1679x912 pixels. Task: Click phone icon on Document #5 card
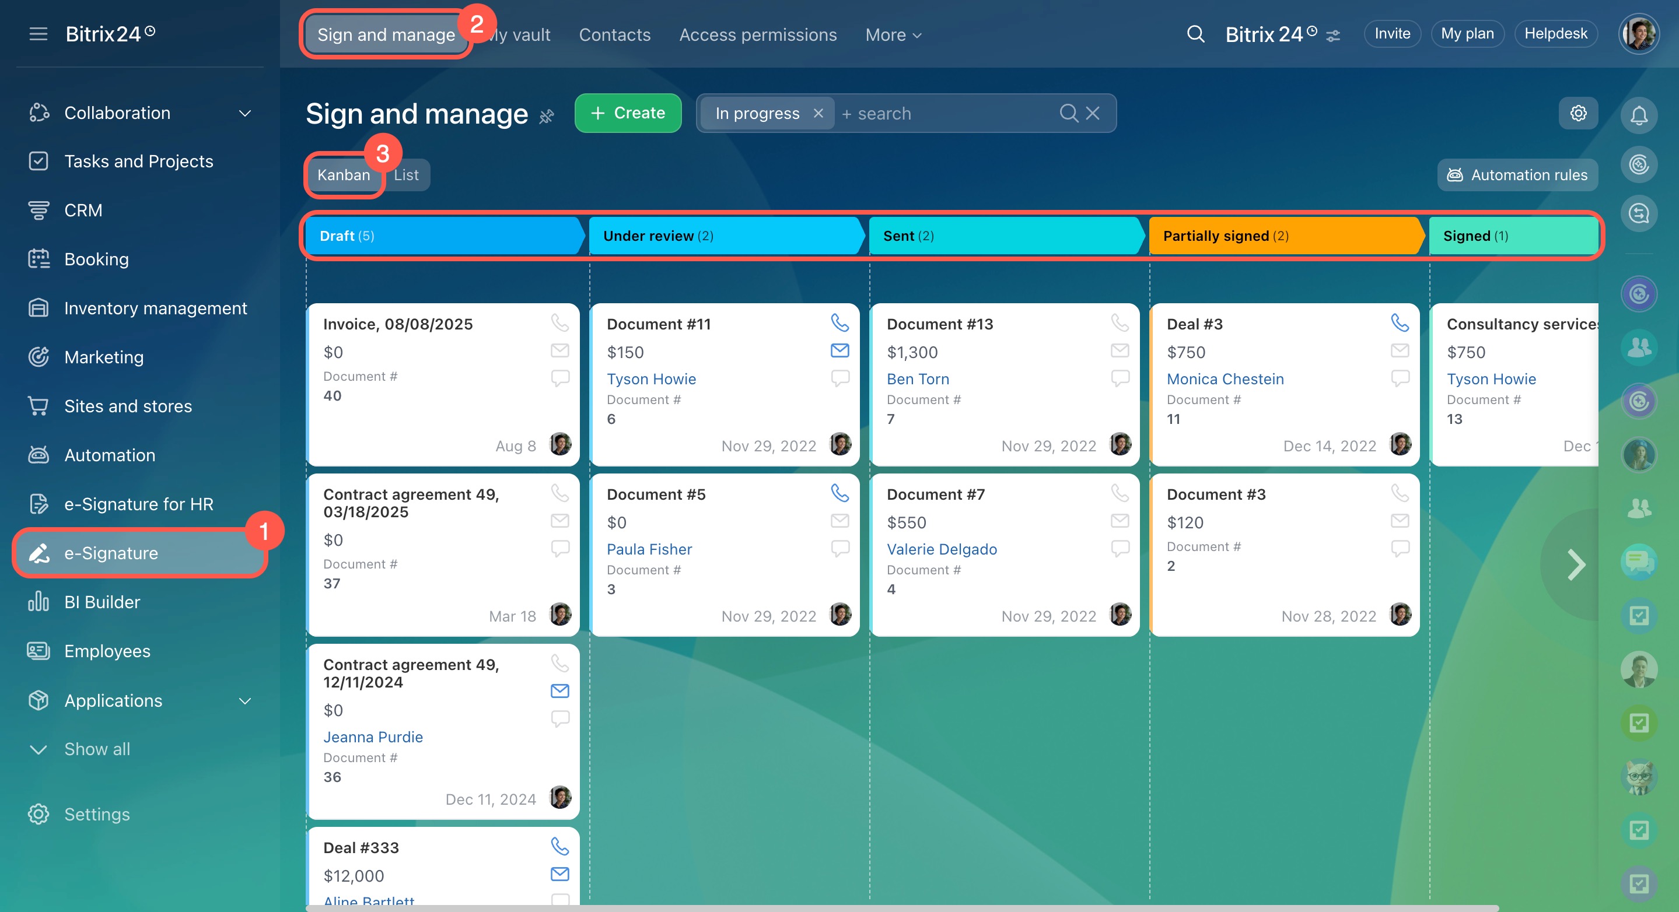(839, 493)
